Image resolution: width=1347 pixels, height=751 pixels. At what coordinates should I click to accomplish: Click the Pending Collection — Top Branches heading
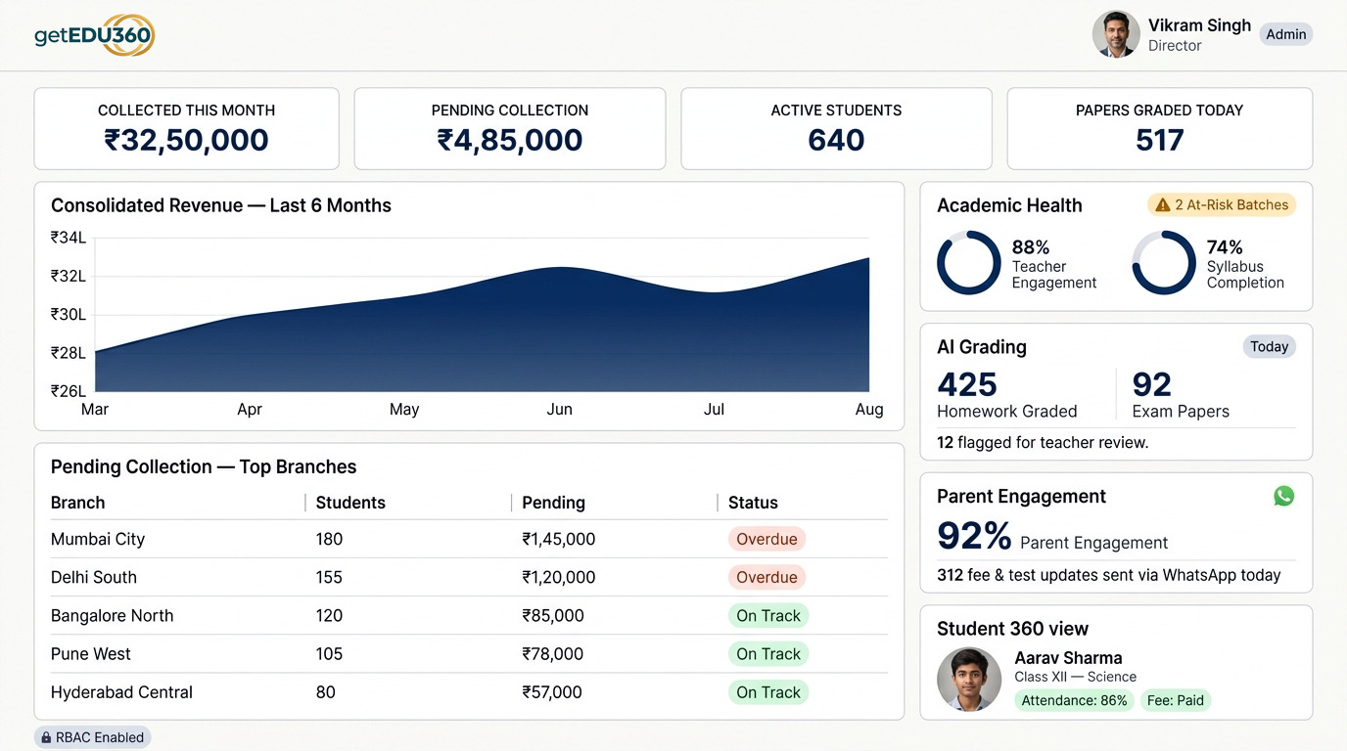[204, 466]
